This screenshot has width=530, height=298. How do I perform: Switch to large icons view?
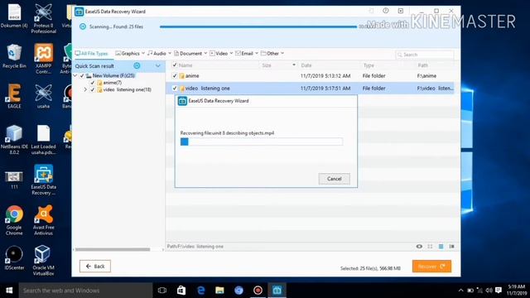[430, 247]
